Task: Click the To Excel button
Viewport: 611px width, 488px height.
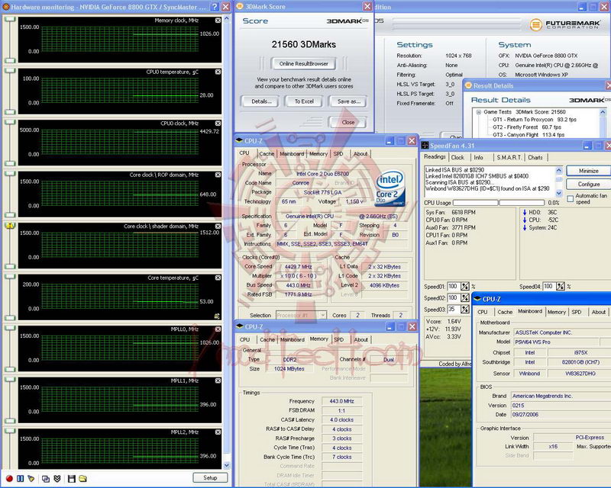Action: click(x=303, y=101)
